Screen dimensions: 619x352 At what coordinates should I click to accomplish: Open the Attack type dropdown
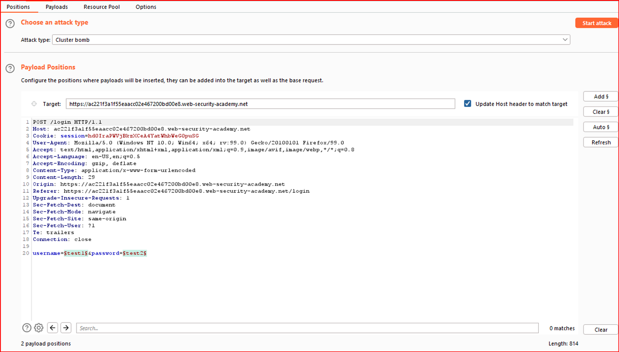coord(565,40)
